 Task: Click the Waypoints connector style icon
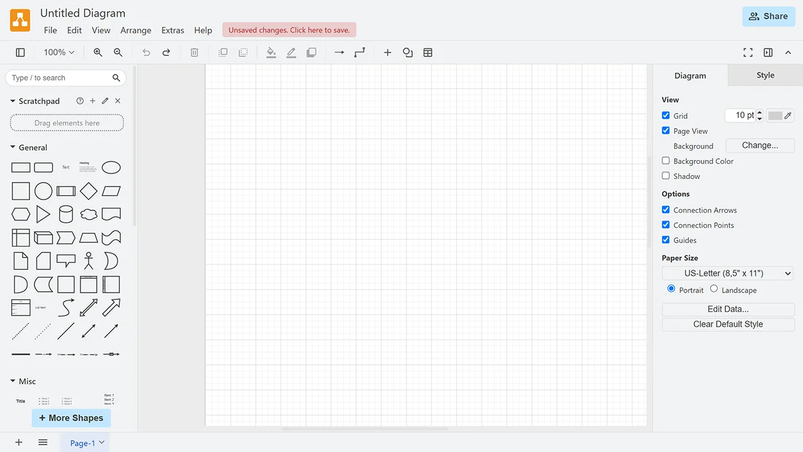[x=359, y=53]
